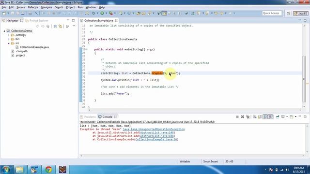
Task: Open Display Selected Console dropdown arrow
Action: 287,117
